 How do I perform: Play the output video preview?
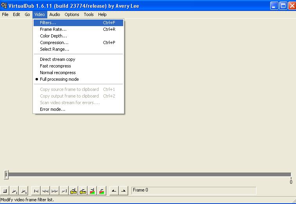coord(24,191)
